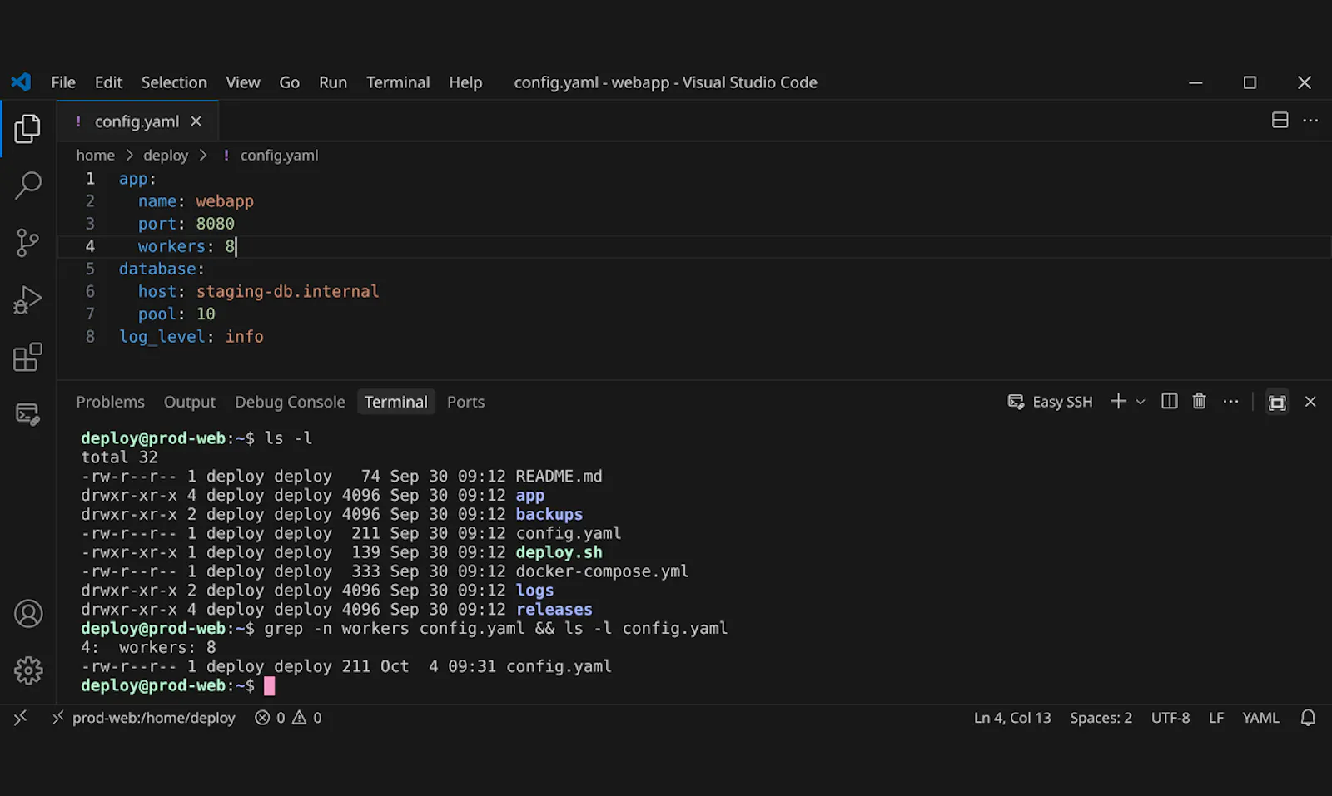
Task: Change encoding via UTF-8
Action: point(1170,717)
